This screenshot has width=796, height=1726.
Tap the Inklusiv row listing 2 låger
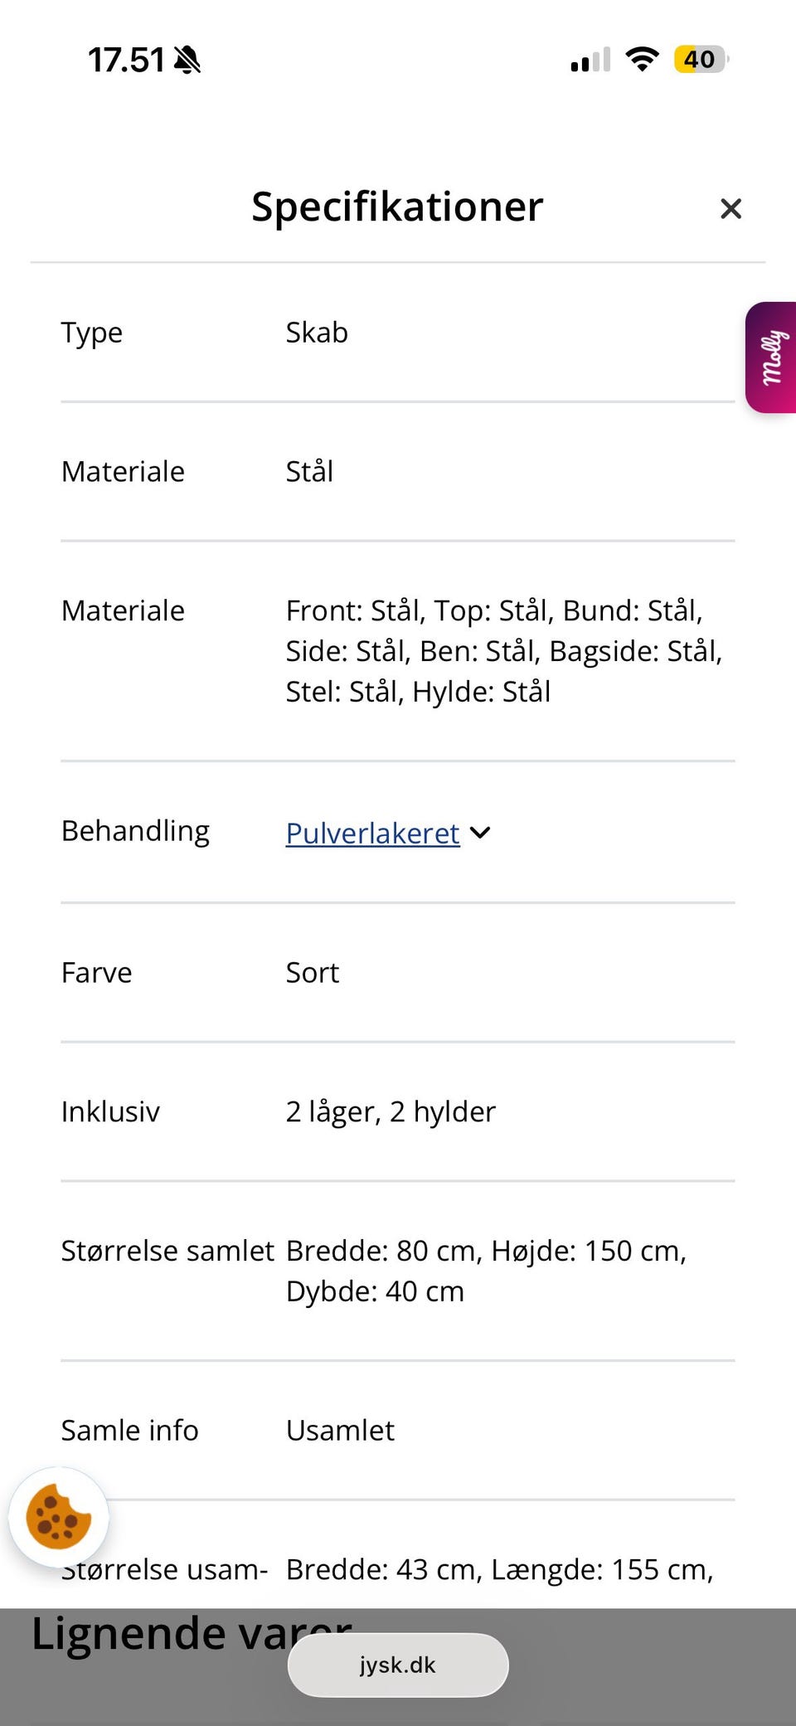click(390, 1111)
